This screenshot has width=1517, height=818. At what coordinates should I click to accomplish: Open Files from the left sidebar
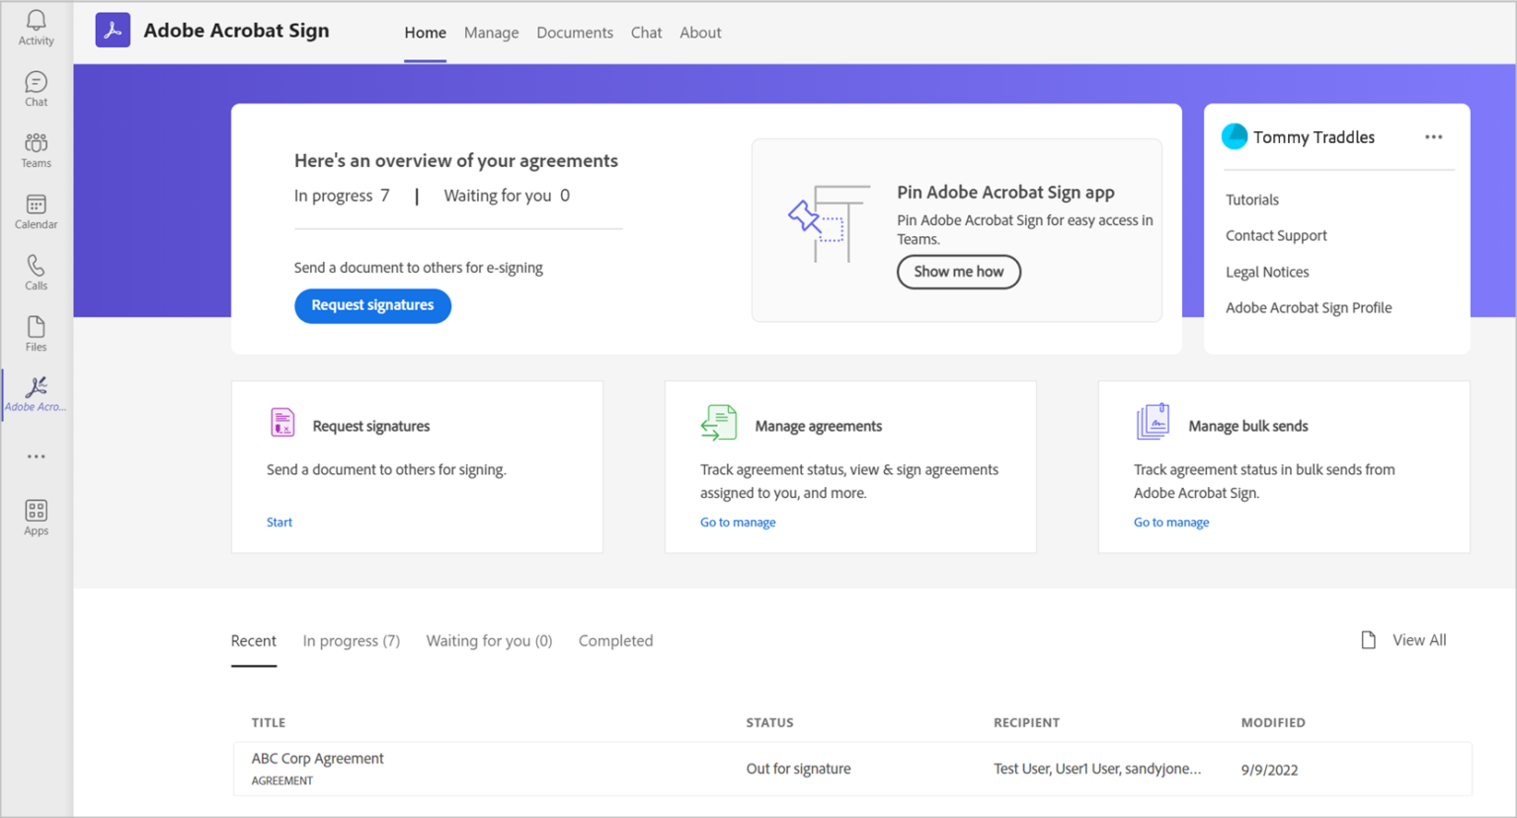[x=36, y=333]
